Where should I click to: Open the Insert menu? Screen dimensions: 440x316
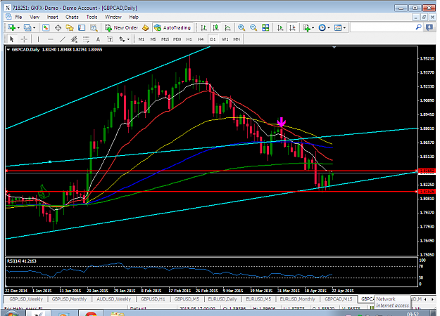click(53, 17)
